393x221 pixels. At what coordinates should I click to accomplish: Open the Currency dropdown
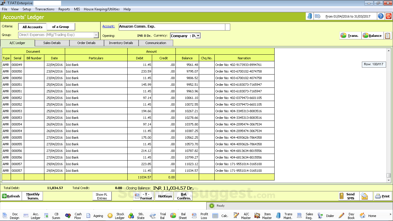coord(198,36)
